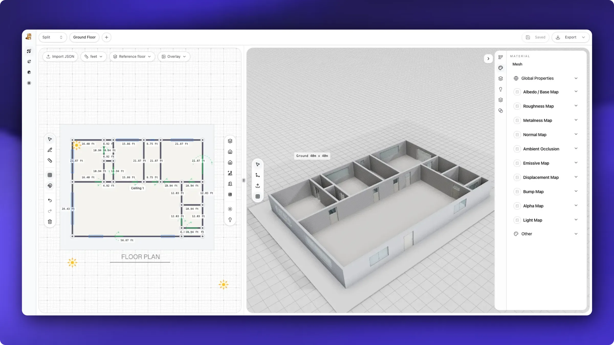The width and height of the screenshot is (614, 345).
Task: Collapse the right properties panel arrow
Action: 488,59
